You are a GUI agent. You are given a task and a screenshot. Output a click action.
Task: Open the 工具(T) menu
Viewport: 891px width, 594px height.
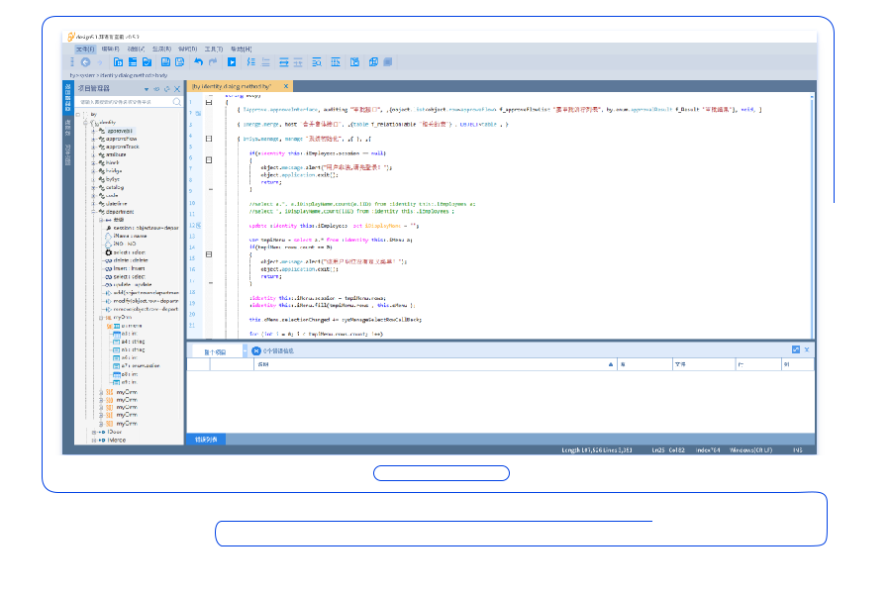coord(214,49)
